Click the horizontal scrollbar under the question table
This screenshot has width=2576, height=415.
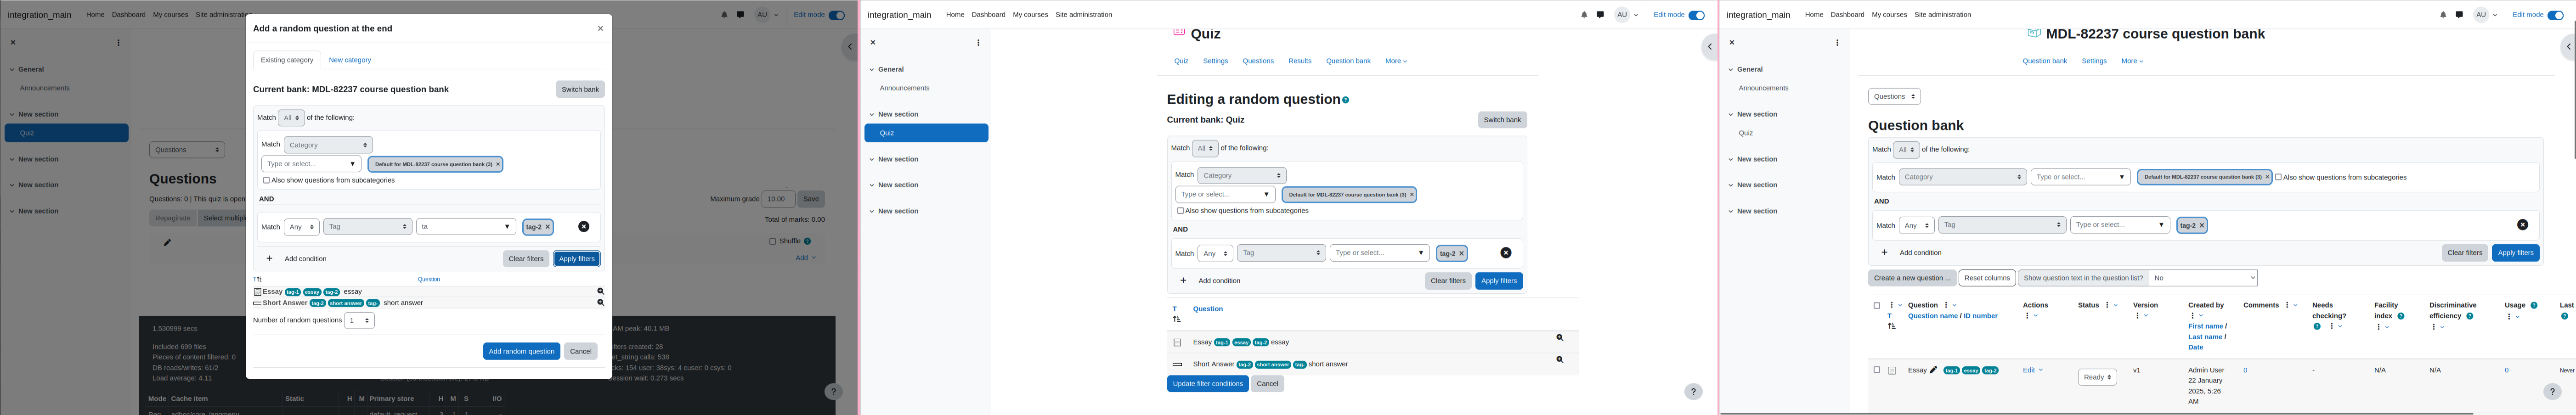tap(2097, 413)
